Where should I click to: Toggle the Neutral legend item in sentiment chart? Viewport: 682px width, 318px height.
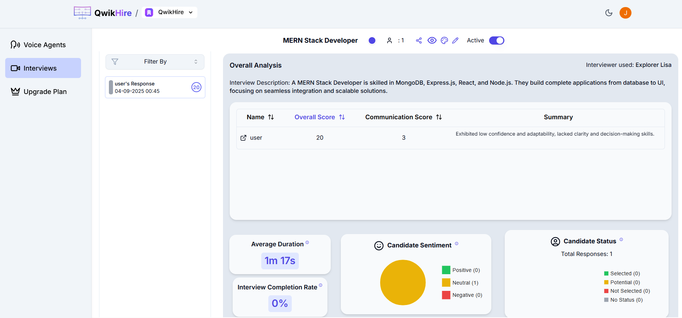pyautogui.click(x=460, y=283)
